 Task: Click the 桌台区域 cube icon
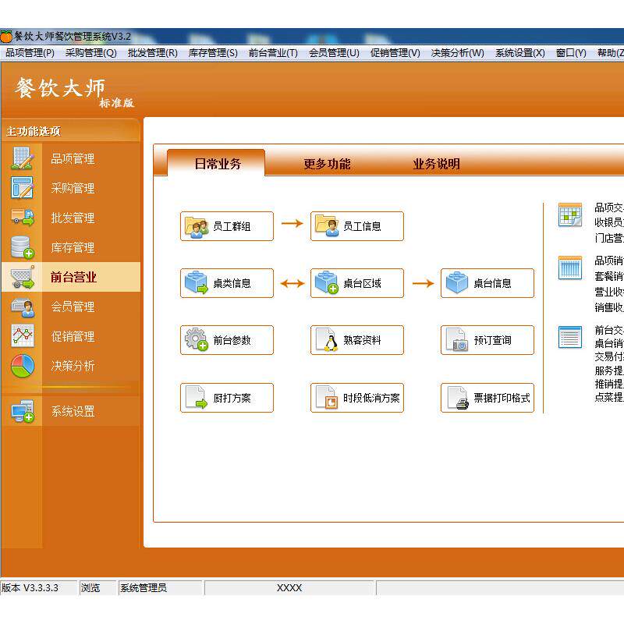click(x=327, y=282)
